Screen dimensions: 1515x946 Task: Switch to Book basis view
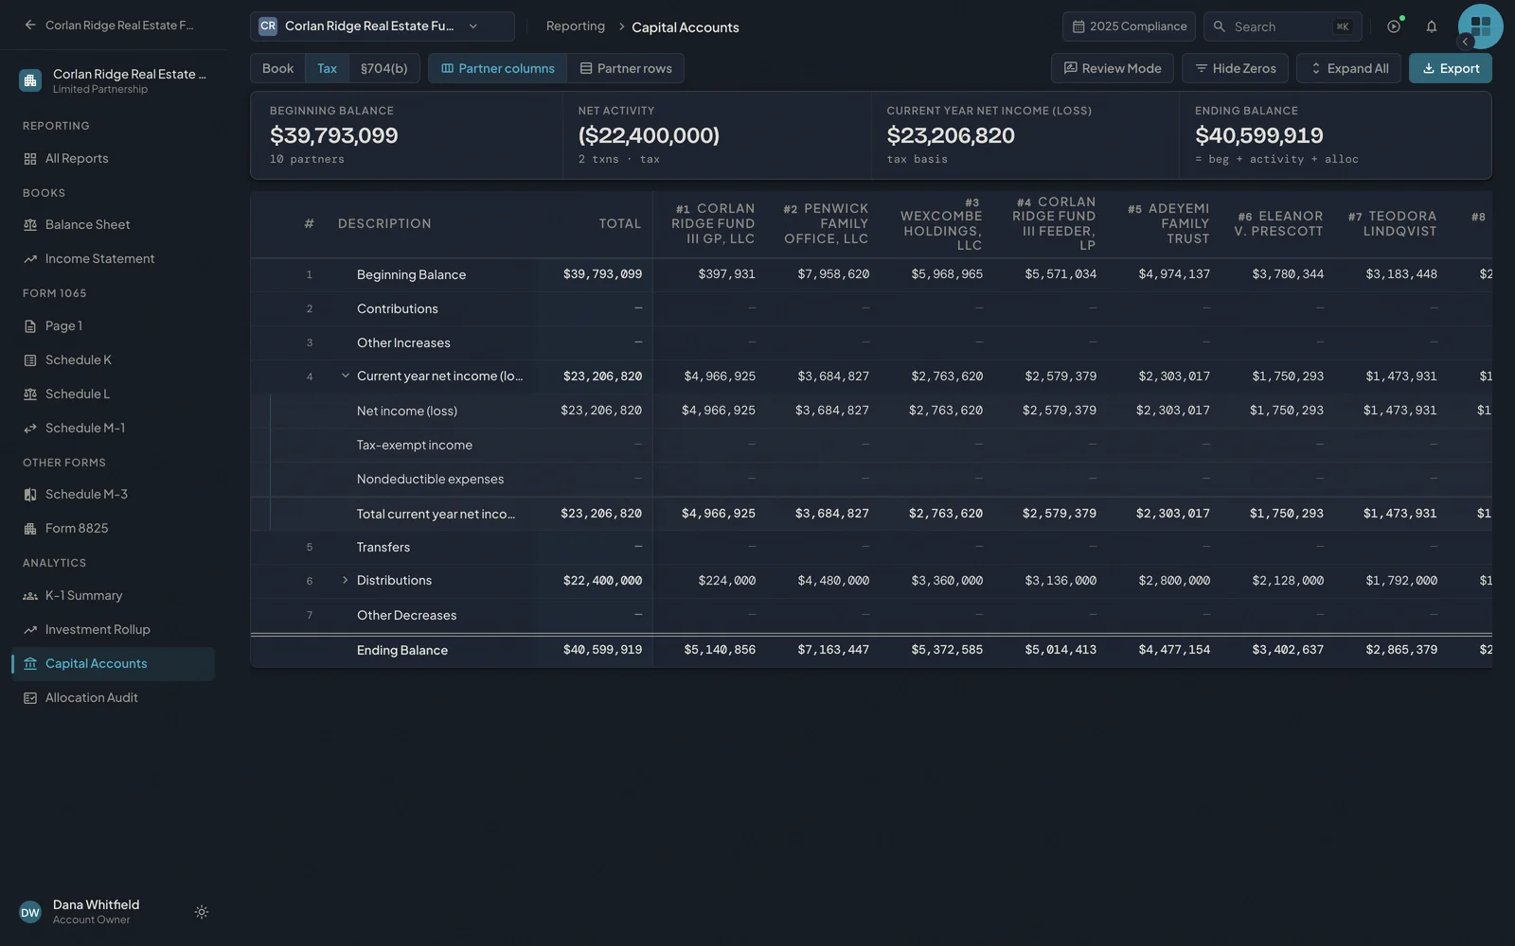[277, 68]
